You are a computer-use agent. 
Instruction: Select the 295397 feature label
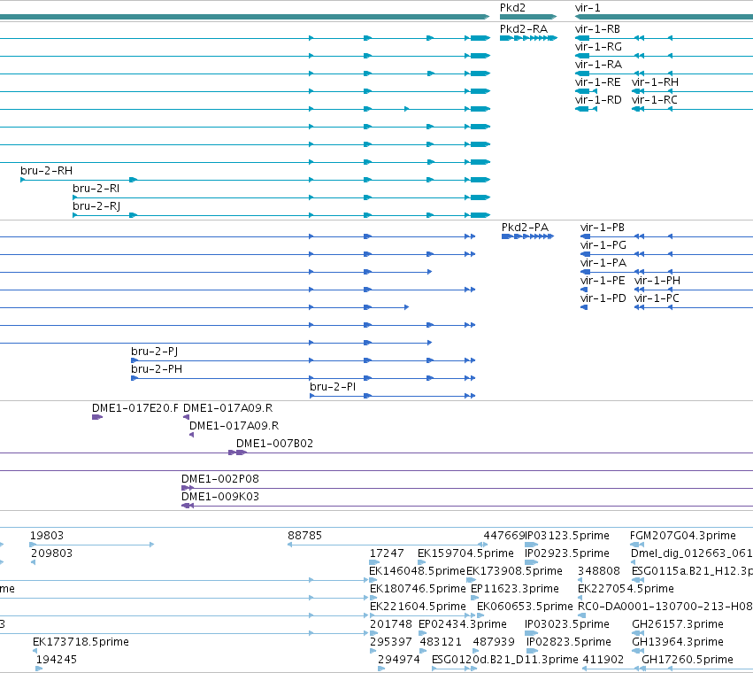pos(390,643)
